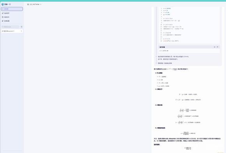Click the Wenxin Yiyan logo icon
This screenshot has height=153, width=226.
point(3,4)
